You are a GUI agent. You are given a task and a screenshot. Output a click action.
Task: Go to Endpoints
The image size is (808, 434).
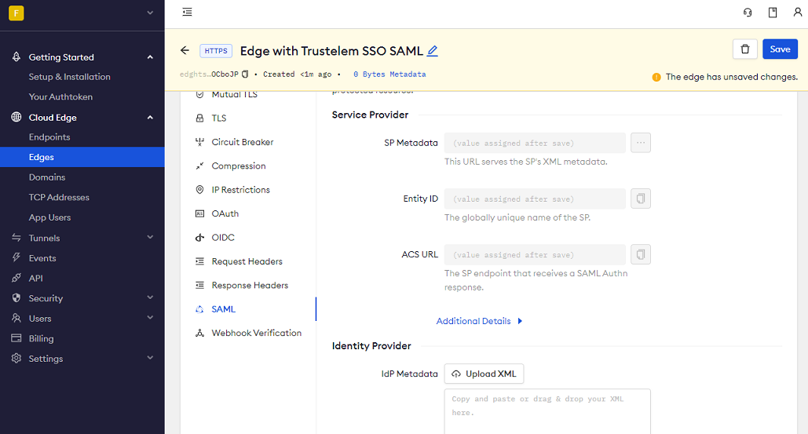[49, 137]
